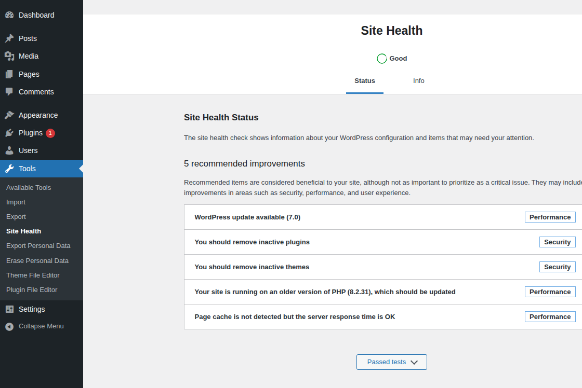
Task: Open Users menu label
Action: 28,150
